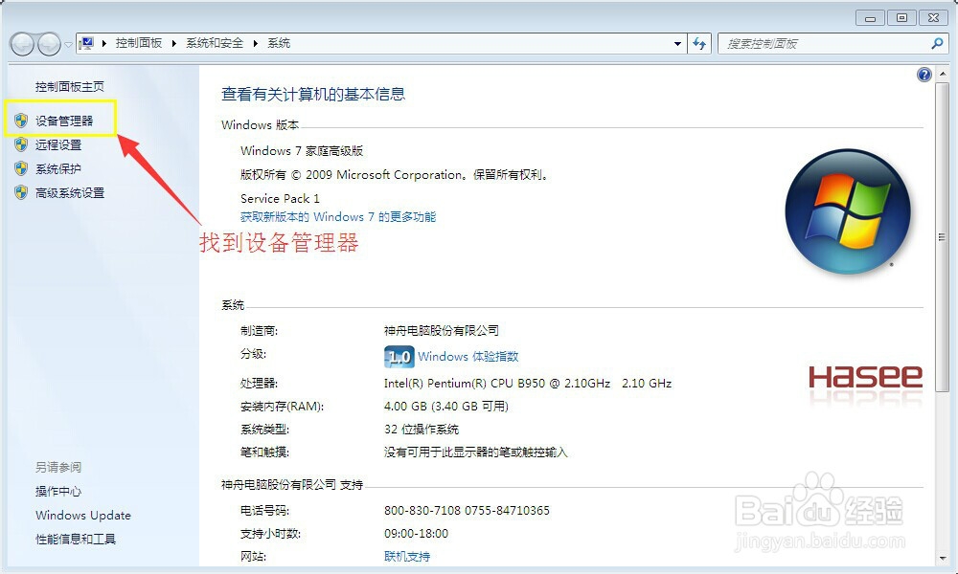Select 系统和安全 breadcrumb in address bar
This screenshot has width=958, height=574.
pyautogui.click(x=215, y=43)
